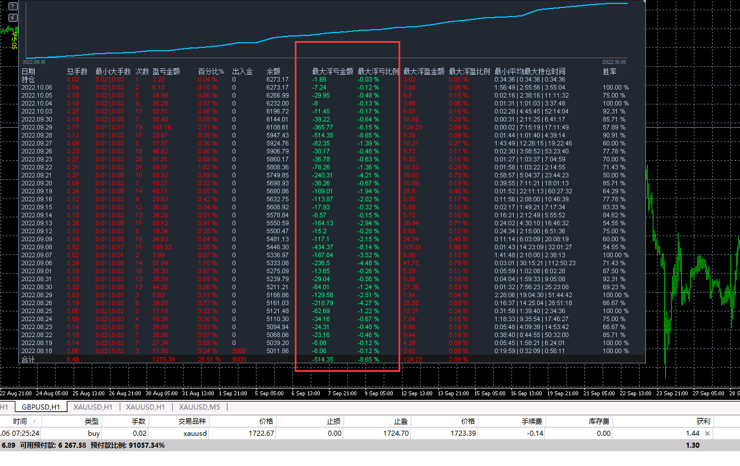Click the 交易品种 column header
The width and height of the screenshot is (740, 466).
click(192, 421)
